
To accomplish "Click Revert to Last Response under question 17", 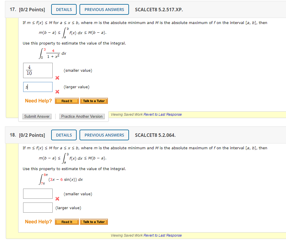I will click(163, 115).
